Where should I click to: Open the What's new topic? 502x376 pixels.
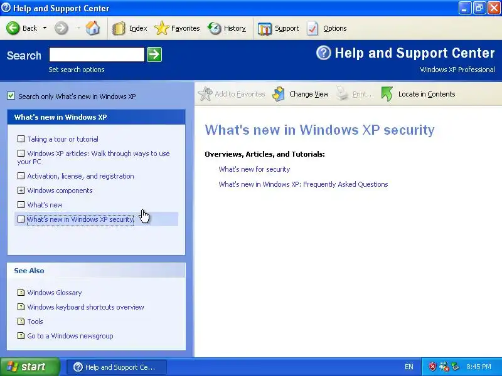pyautogui.click(x=45, y=205)
